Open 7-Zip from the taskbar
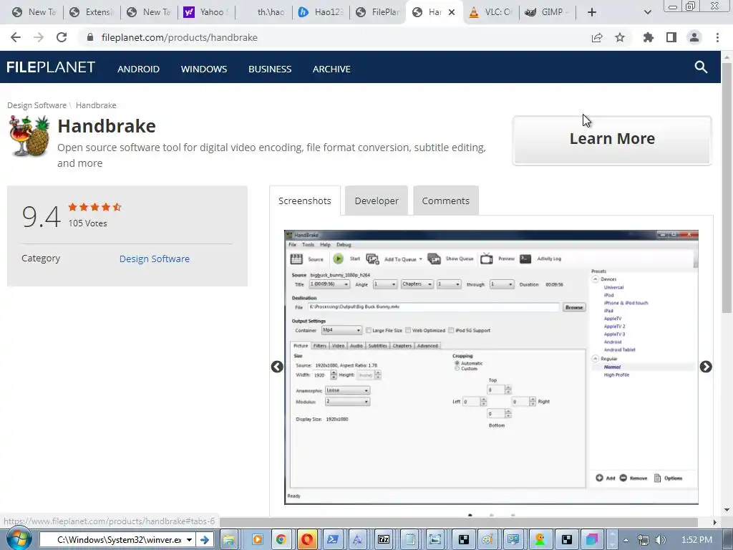 tap(384, 540)
